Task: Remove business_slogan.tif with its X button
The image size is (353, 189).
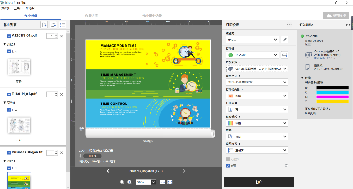Action: tap(61, 153)
